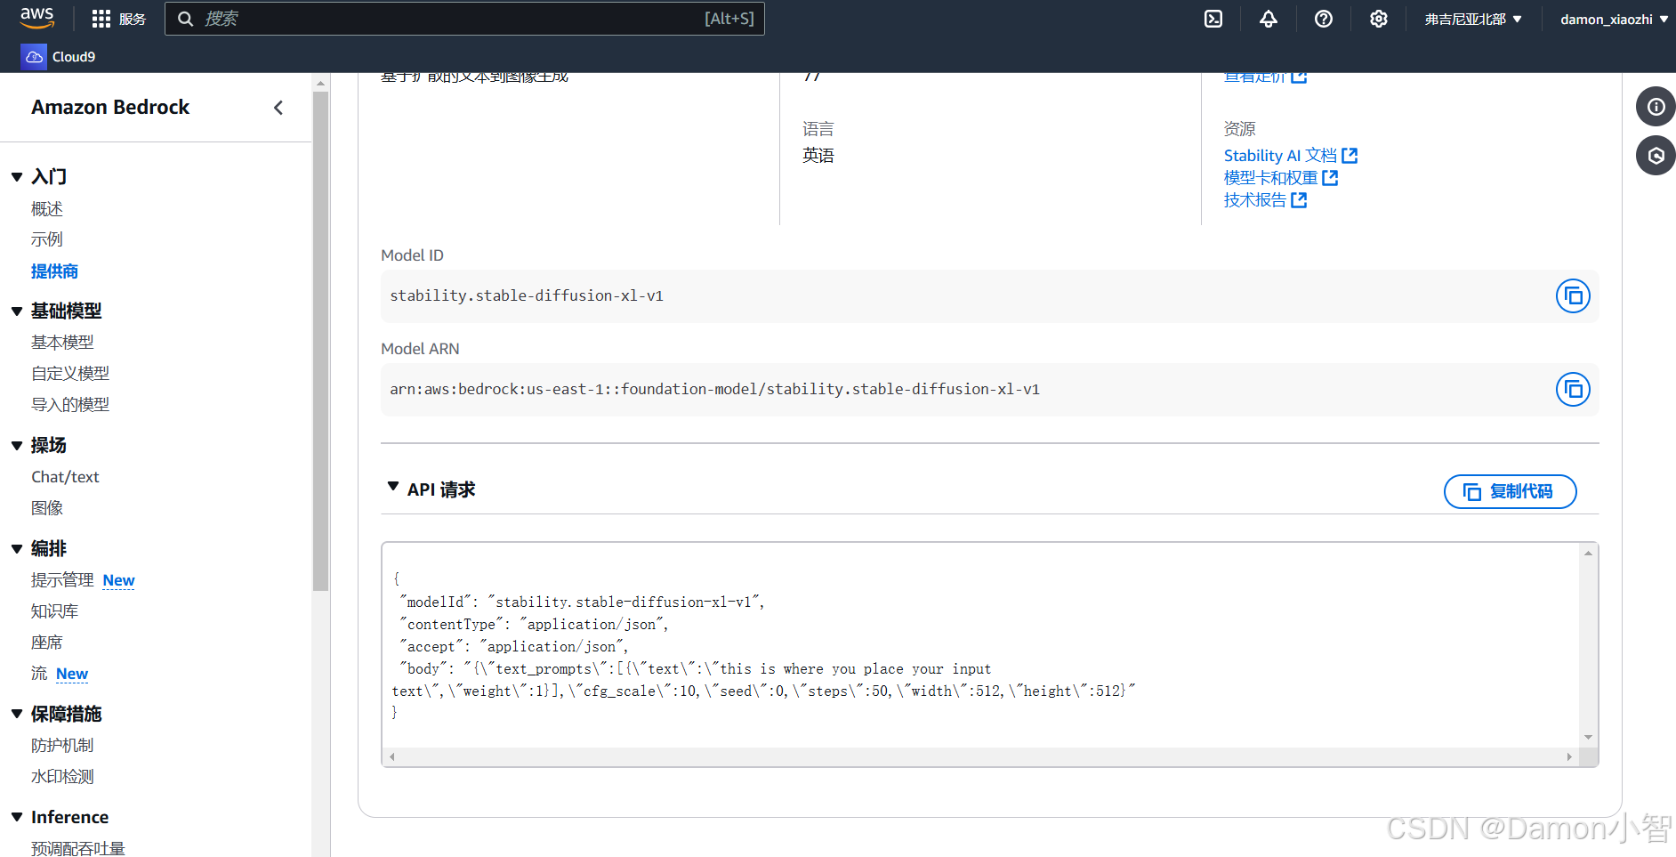This screenshot has height=857, width=1676.
Task: Open 提示管理 in sidebar
Action: (x=62, y=580)
